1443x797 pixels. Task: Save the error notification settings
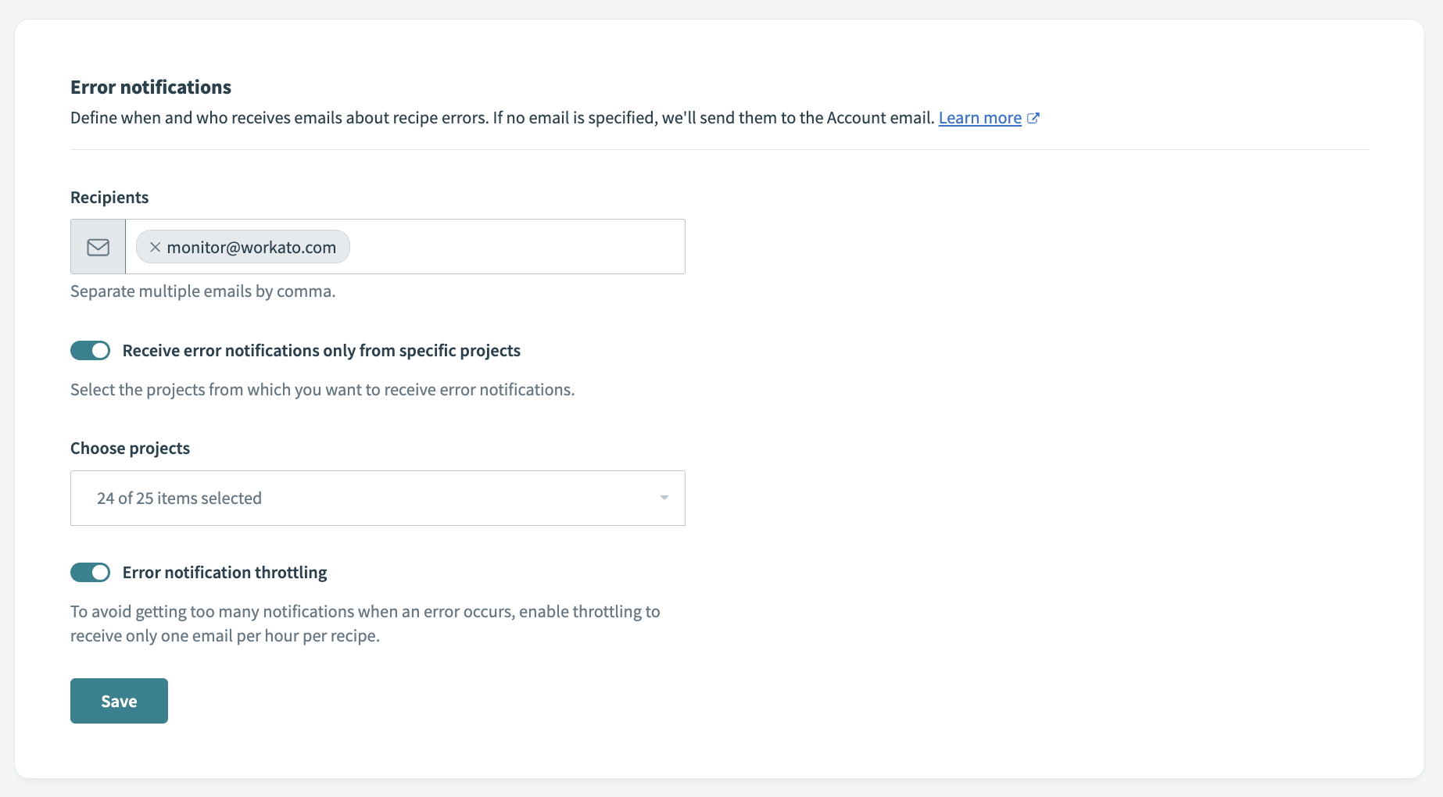coord(119,700)
